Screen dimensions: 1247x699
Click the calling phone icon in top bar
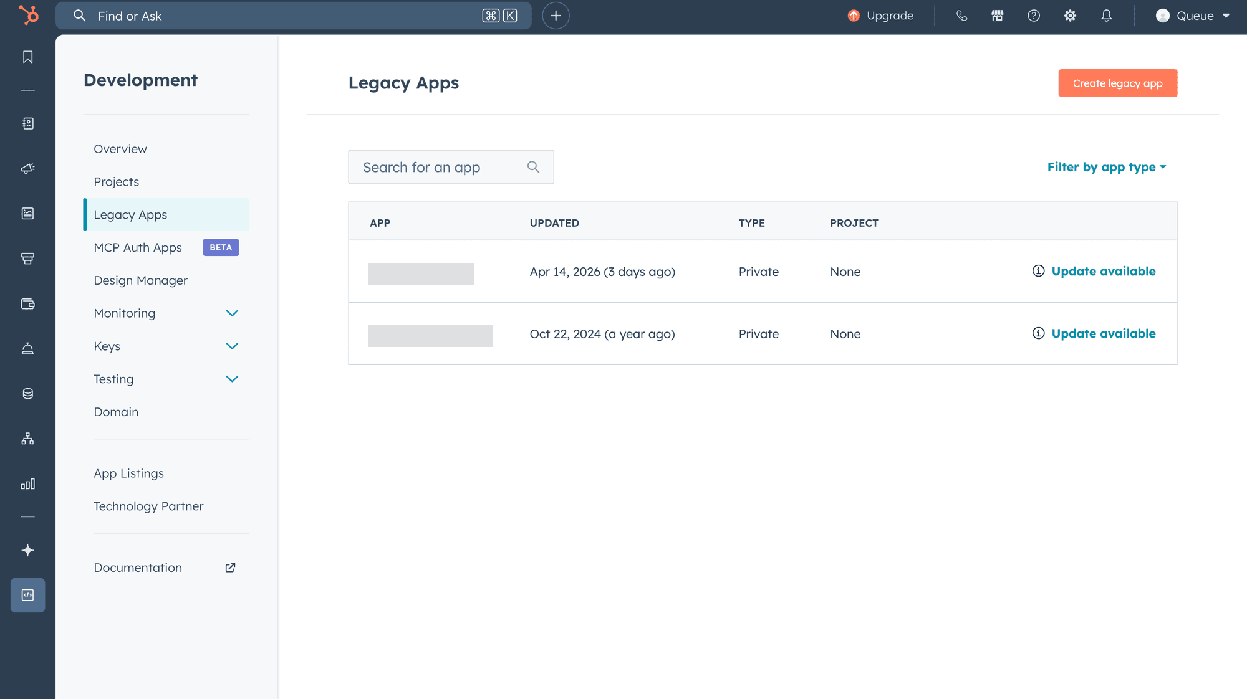[x=961, y=16]
